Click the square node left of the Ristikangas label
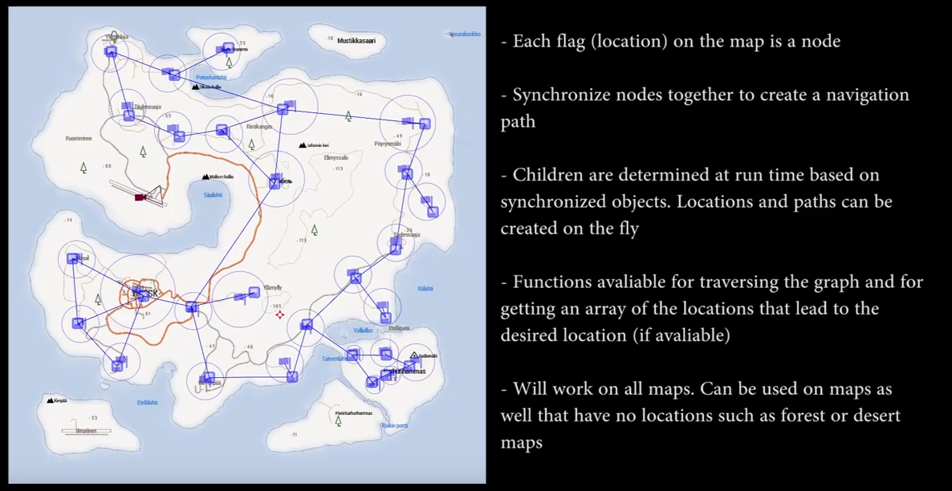The width and height of the screenshot is (952, 491). (x=222, y=130)
